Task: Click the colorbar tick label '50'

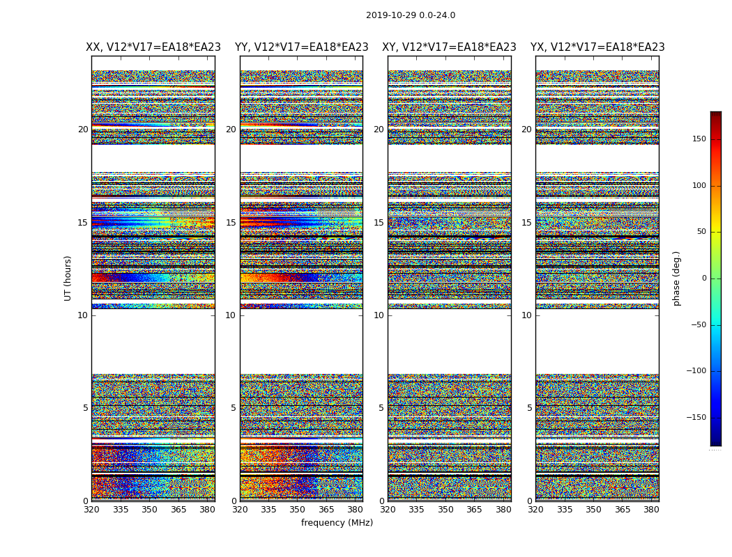Action: (701, 232)
